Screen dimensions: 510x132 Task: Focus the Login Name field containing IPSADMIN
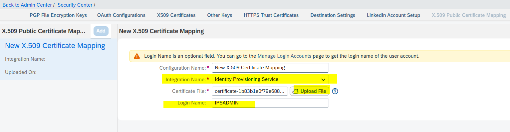tap(270, 103)
